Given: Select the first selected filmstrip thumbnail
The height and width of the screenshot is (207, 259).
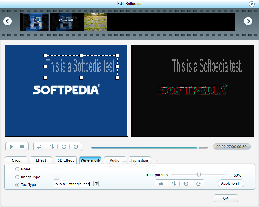Looking at the screenshot, I should pos(36,22).
